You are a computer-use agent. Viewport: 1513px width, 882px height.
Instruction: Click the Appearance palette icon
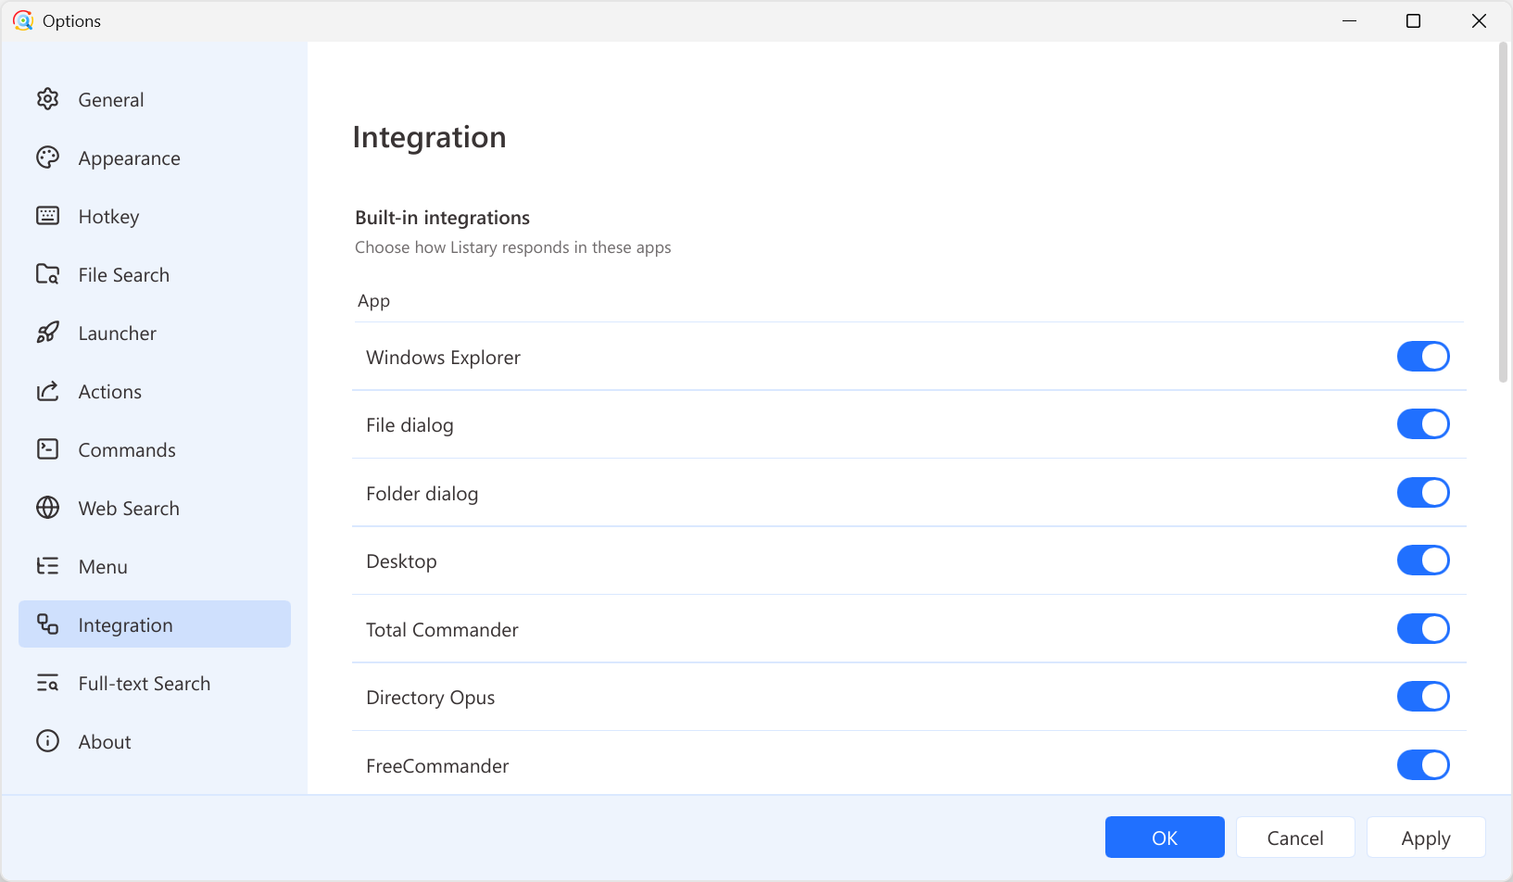[x=47, y=157]
